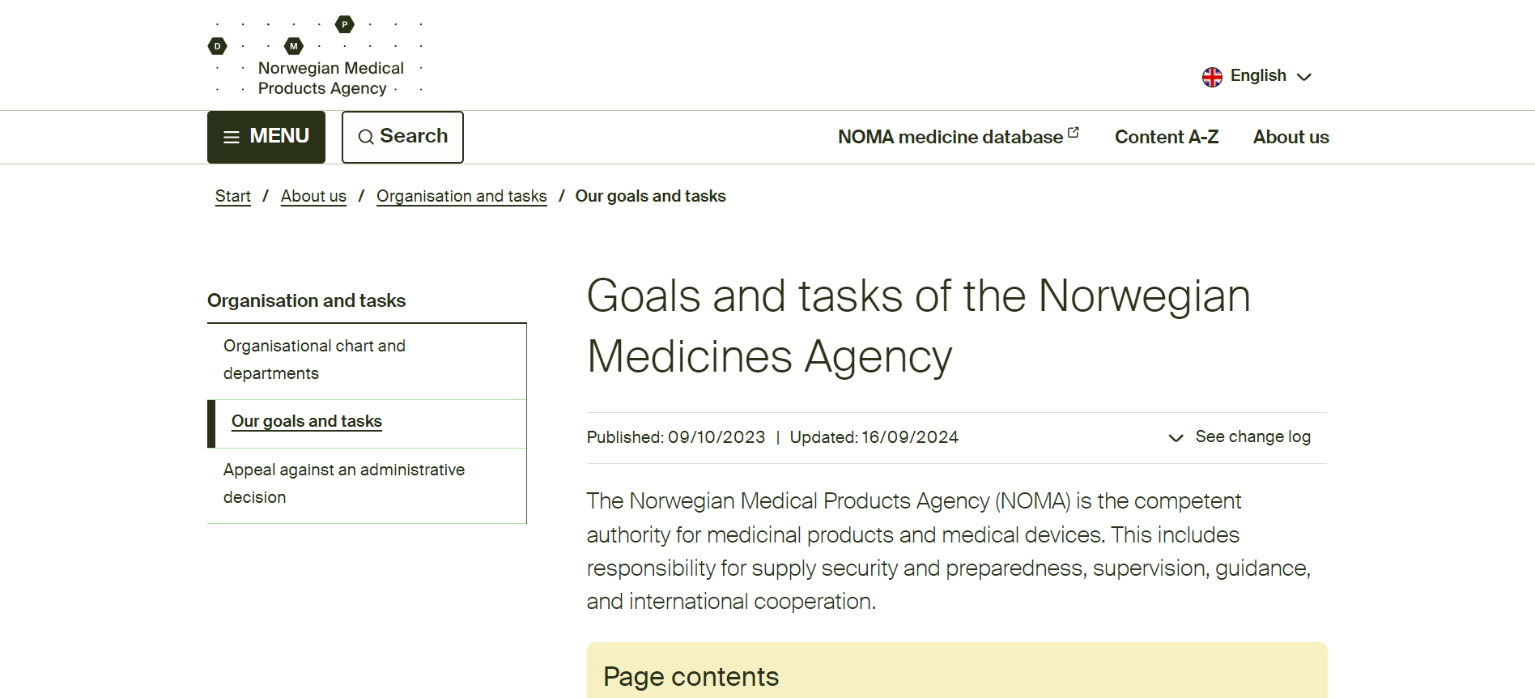Open Appeal against an administrative decision

(x=343, y=483)
